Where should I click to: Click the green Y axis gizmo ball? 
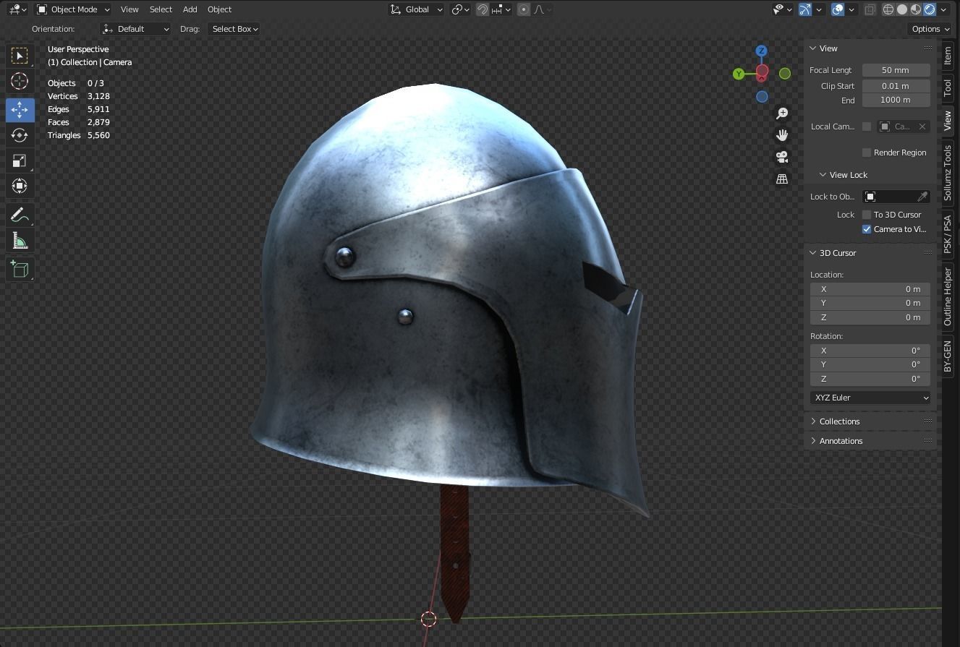point(739,74)
